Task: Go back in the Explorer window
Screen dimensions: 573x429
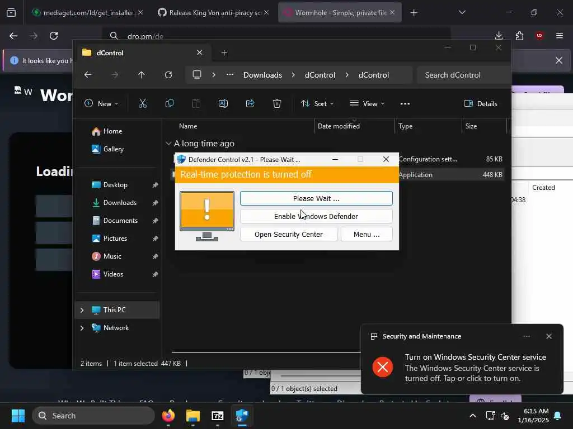Action: coord(88,75)
